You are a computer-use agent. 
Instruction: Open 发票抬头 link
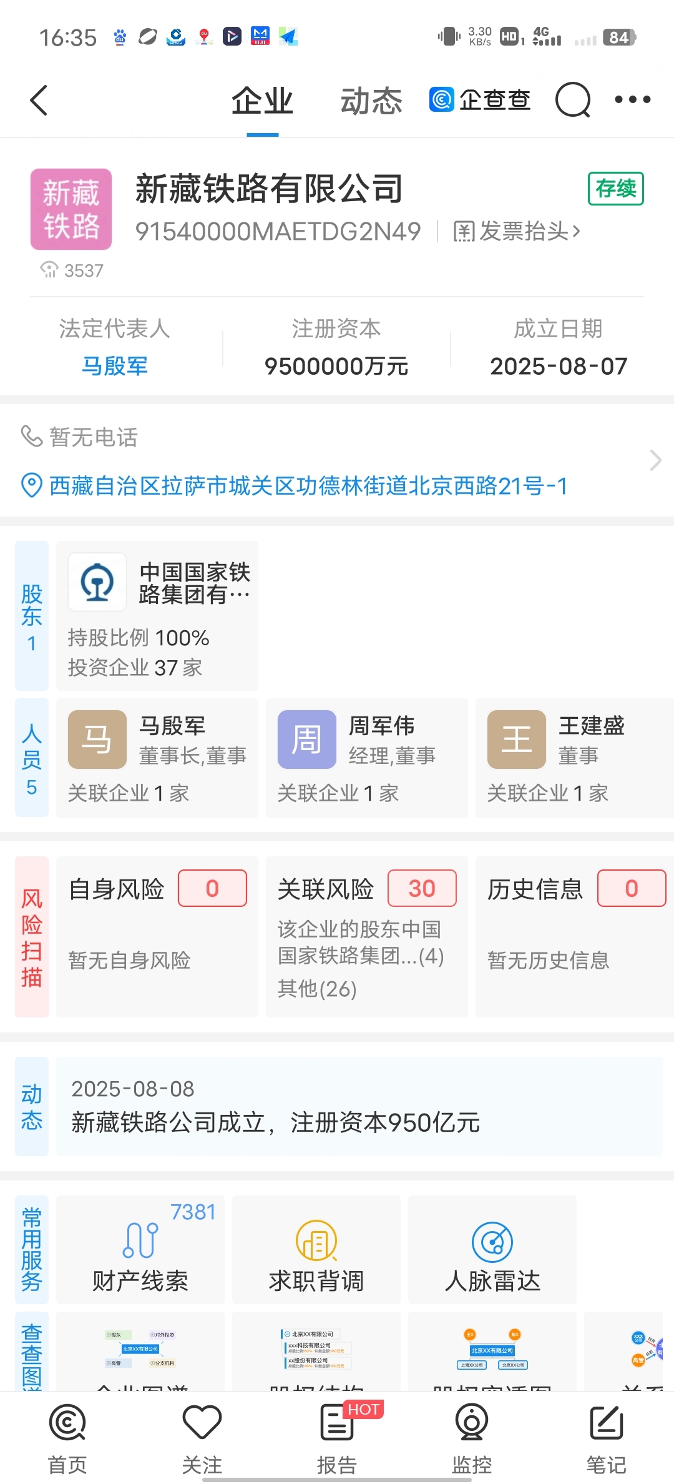pos(517,232)
